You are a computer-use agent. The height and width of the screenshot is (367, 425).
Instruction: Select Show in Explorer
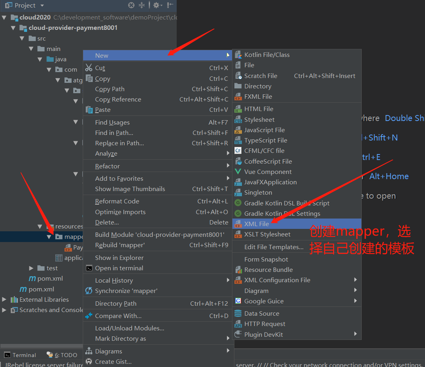tap(158, 258)
